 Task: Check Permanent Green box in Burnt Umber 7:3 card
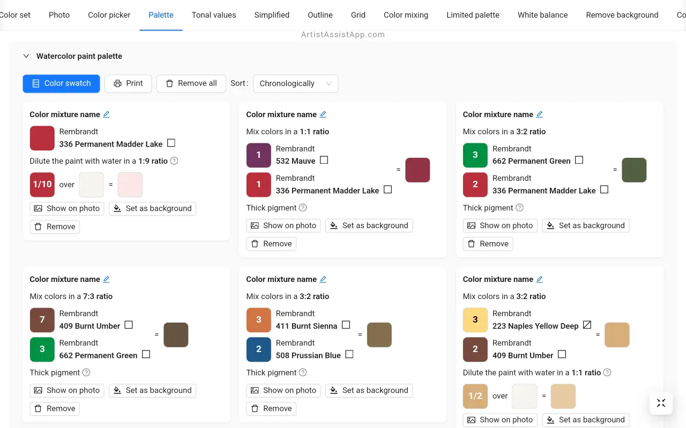click(x=146, y=354)
